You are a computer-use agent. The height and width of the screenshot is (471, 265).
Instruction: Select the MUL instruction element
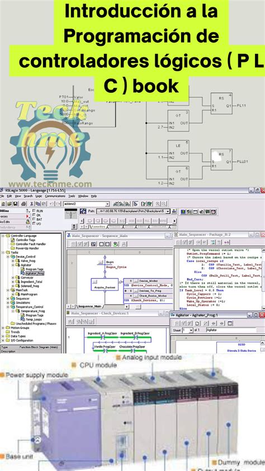tap(147, 221)
